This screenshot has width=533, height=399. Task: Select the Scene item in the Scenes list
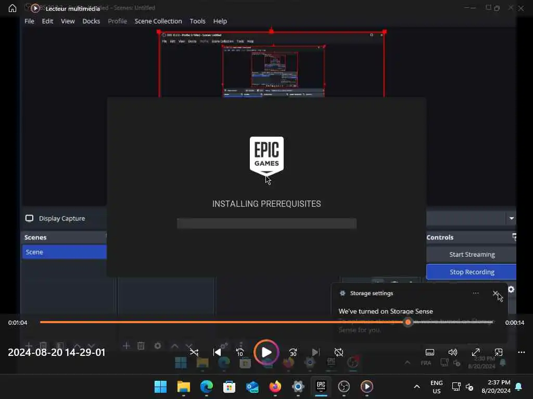65,252
